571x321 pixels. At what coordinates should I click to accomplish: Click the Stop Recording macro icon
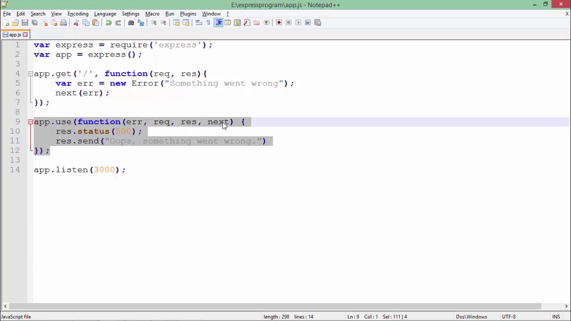point(289,23)
